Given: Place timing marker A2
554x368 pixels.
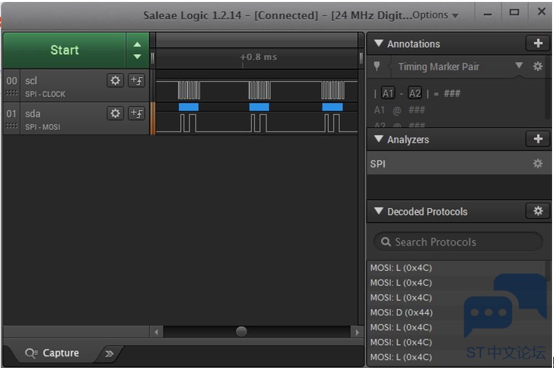Looking at the screenshot, I should point(415,94).
